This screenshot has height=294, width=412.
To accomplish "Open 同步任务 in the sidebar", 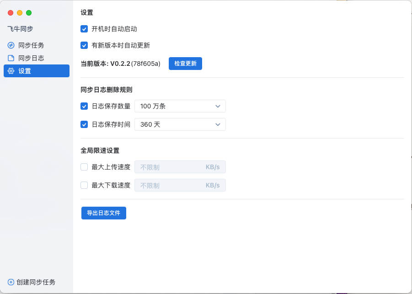I will 37,45.
